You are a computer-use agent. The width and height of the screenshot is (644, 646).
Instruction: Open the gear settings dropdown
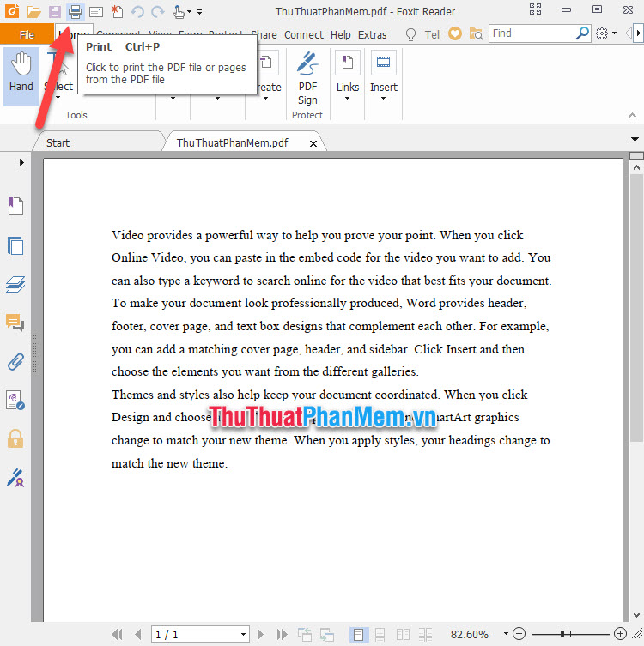(x=605, y=33)
